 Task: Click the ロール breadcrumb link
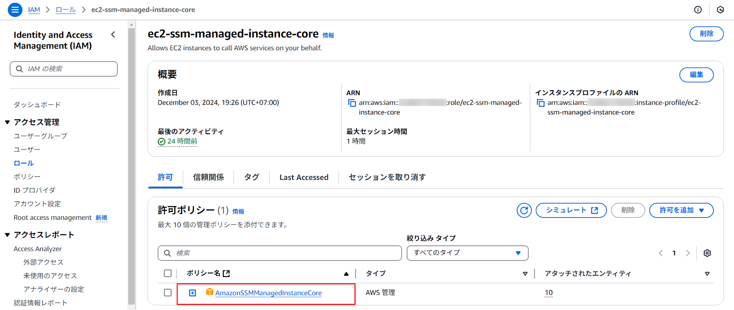pyautogui.click(x=66, y=10)
